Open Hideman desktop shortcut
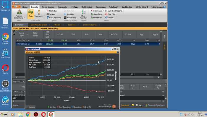The height and width of the screenshot is (117, 207). [x=5, y=101]
